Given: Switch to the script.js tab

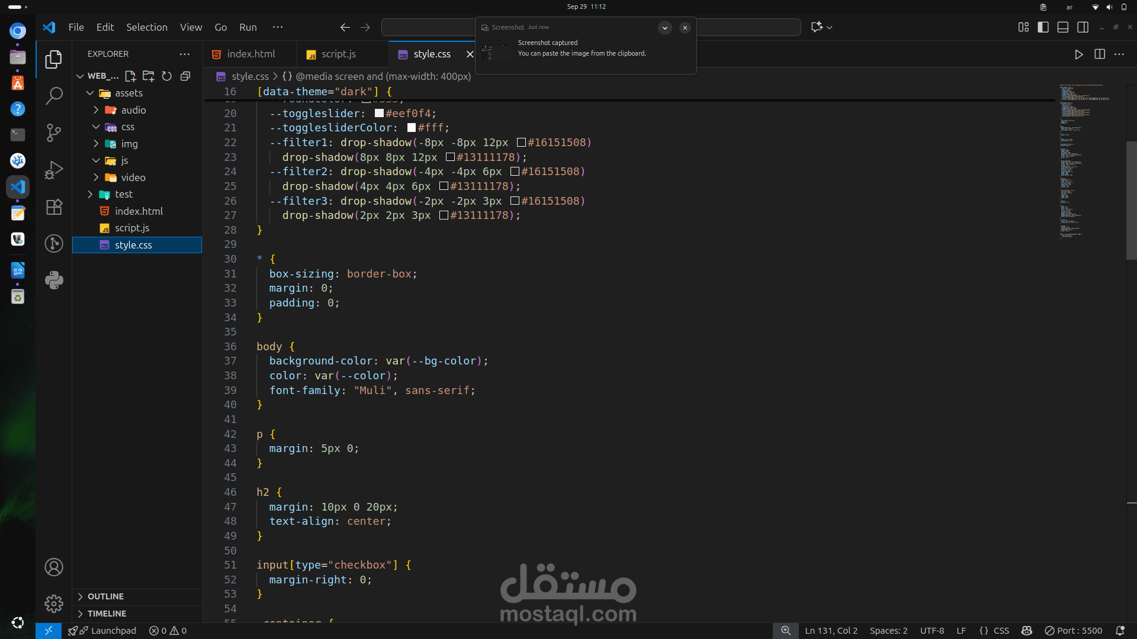Looking at the screenshot, I should click(338, 54).
